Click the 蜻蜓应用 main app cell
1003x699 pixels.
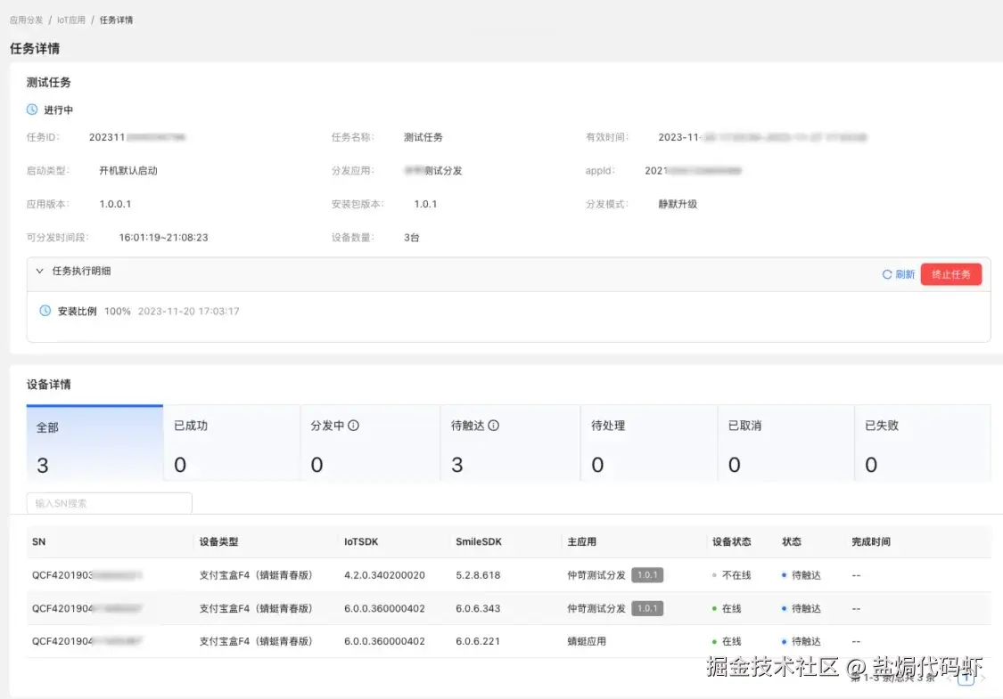point(587,641)
